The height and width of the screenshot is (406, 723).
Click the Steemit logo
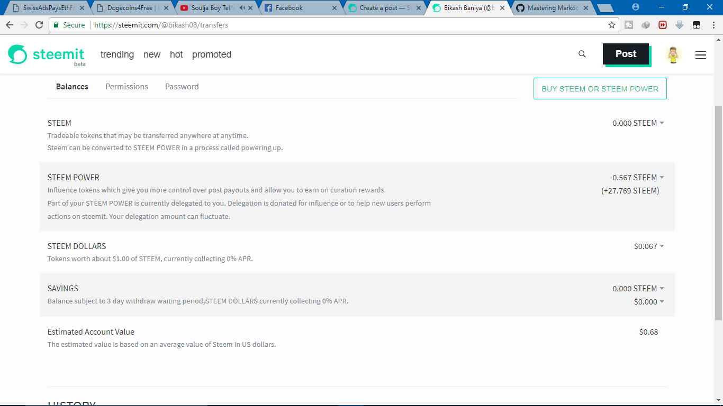(x=47, y=54)
